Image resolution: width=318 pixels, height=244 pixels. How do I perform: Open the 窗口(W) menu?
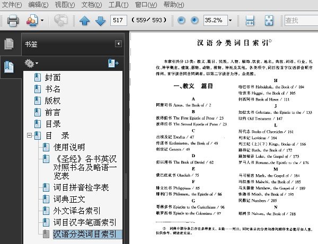point(146,4)
